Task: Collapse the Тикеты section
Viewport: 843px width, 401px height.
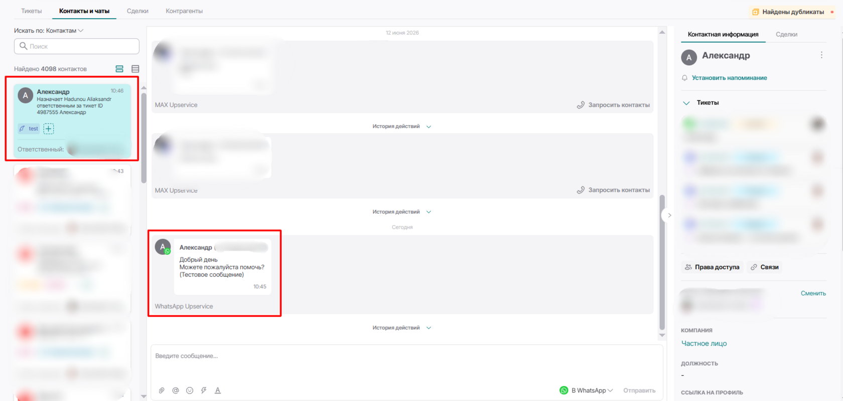Action: 686,103
